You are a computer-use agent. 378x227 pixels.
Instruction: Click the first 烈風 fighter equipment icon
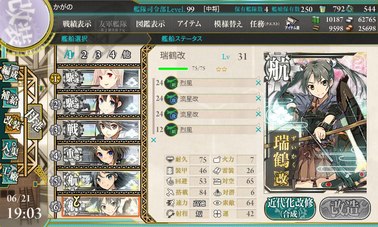point(171,83)
